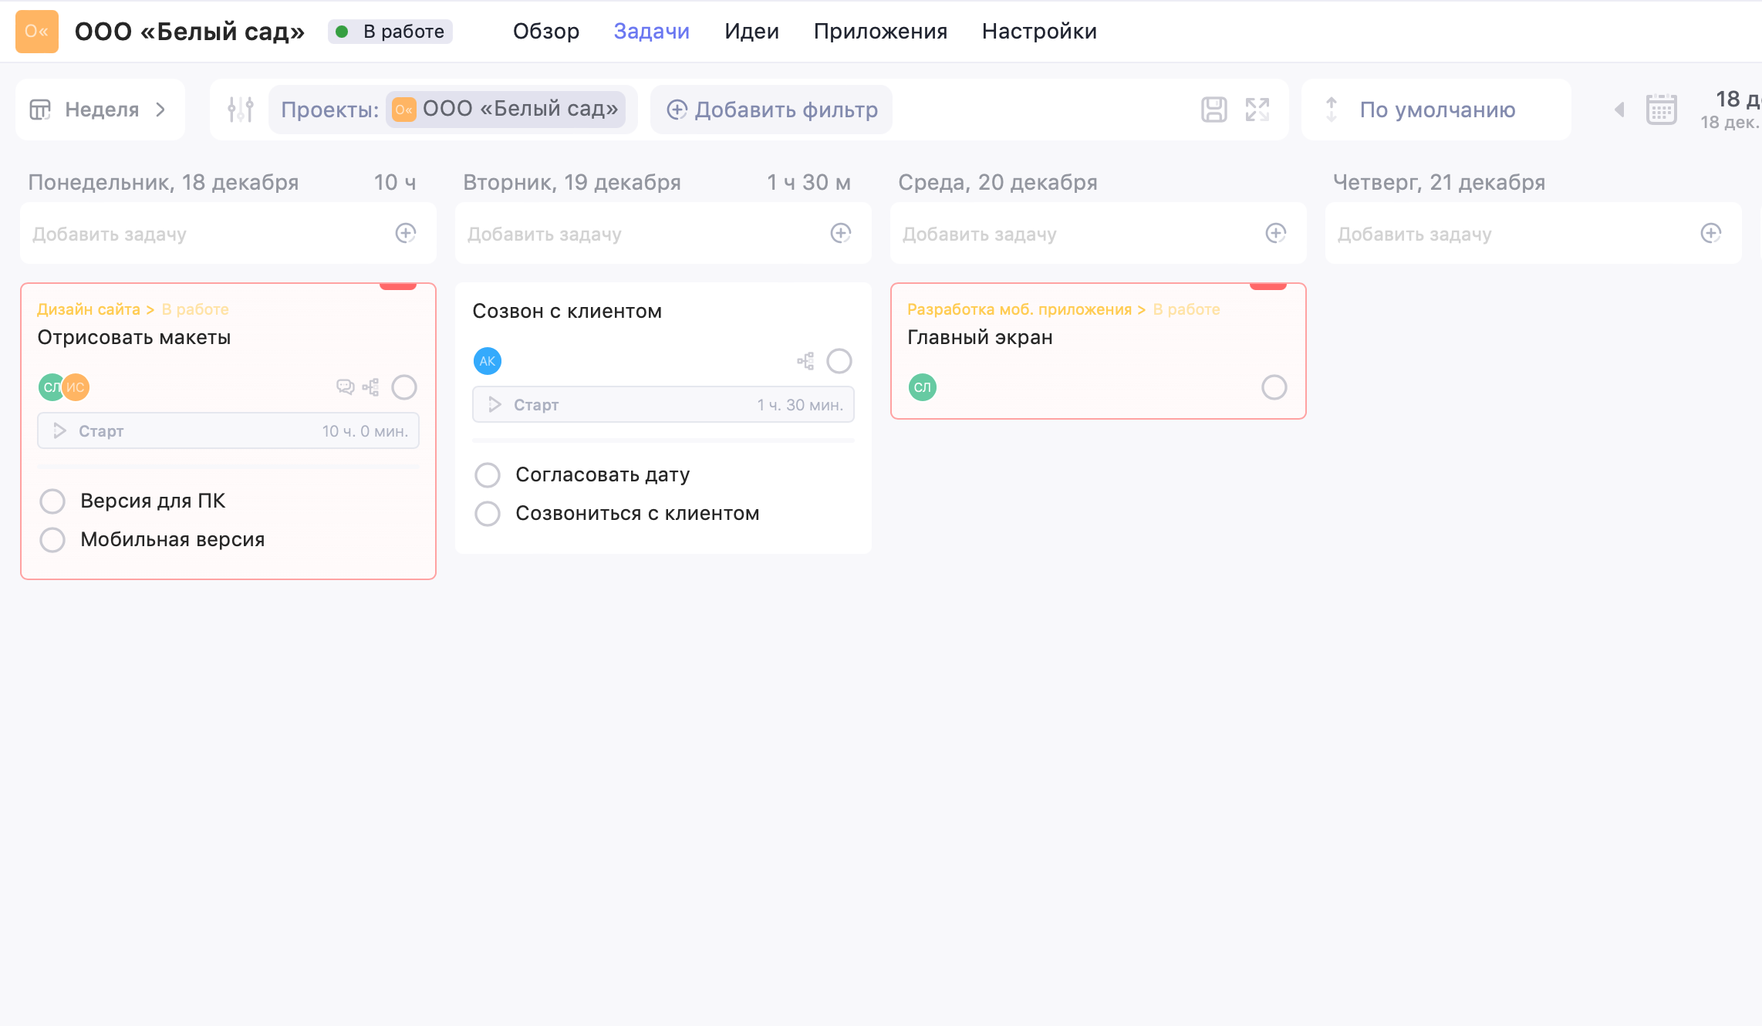Mark subtask «Версия для ПК» complete
This screenshot has height=1026, width=1762.
[x=52, y=501]
